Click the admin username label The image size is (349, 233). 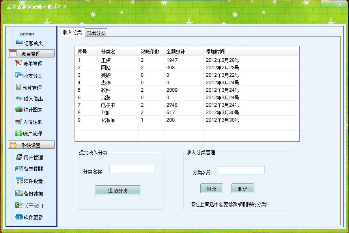[27, 34]
